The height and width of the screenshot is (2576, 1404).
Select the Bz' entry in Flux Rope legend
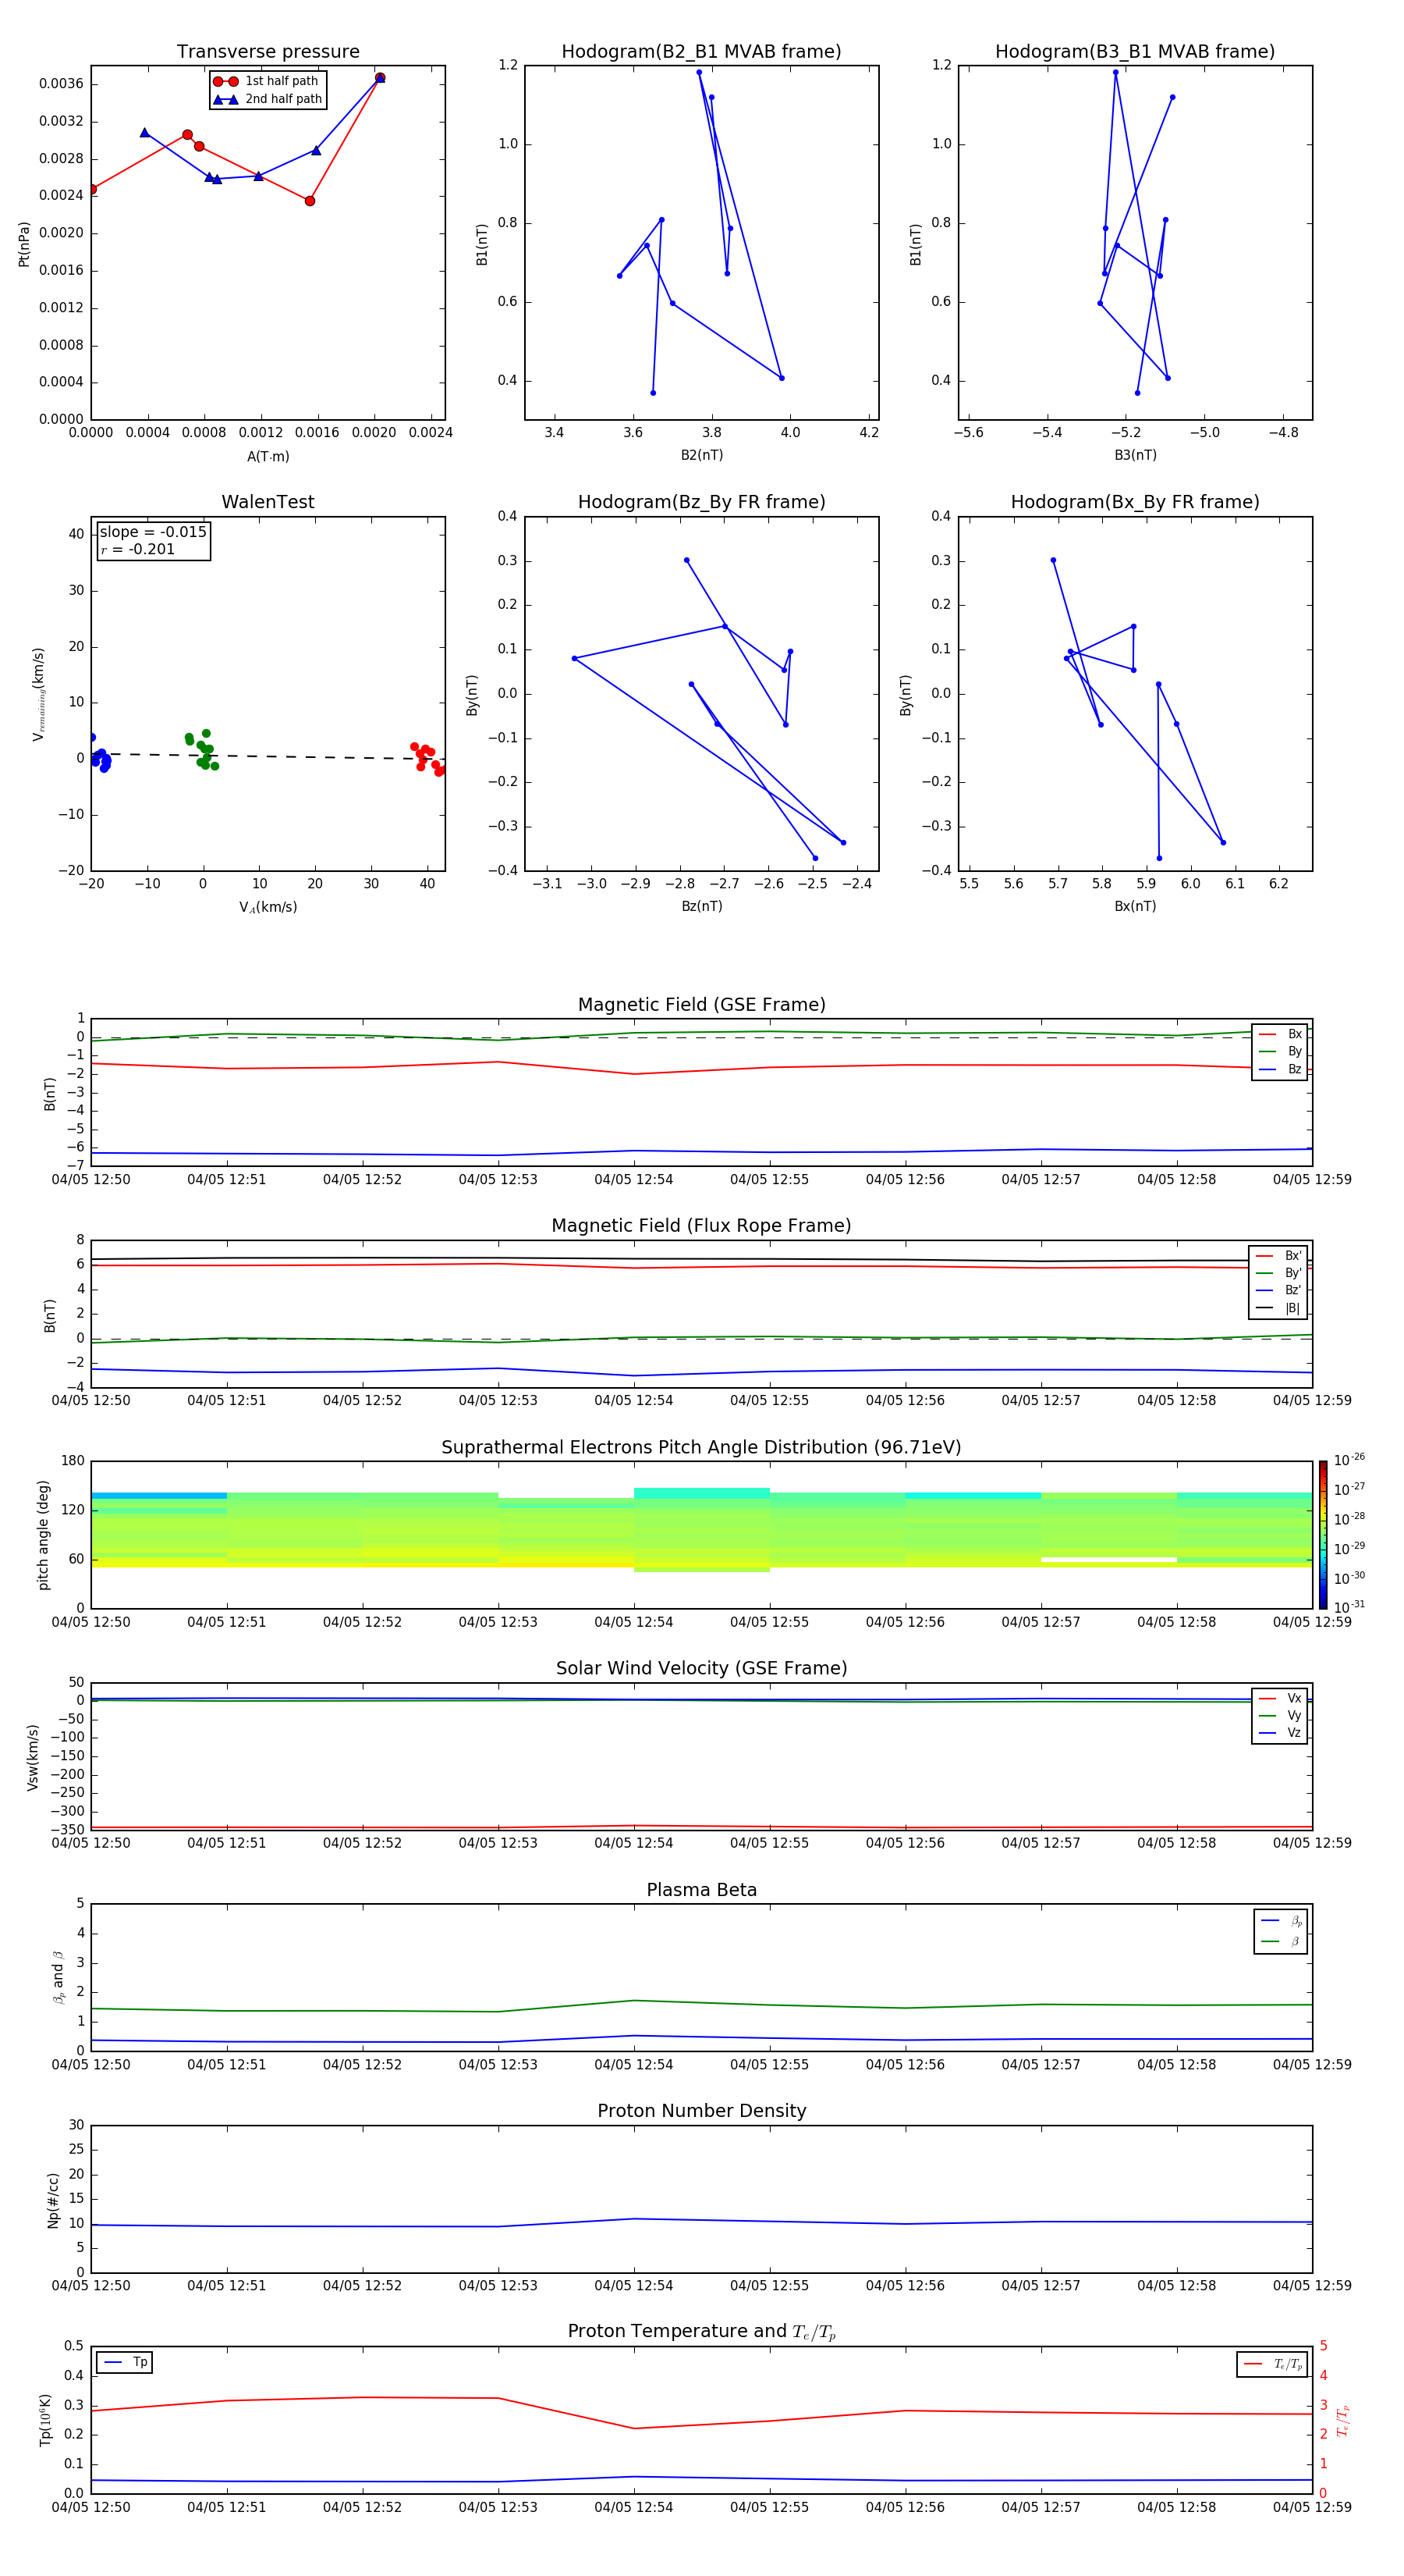tap(1278, 1290)
